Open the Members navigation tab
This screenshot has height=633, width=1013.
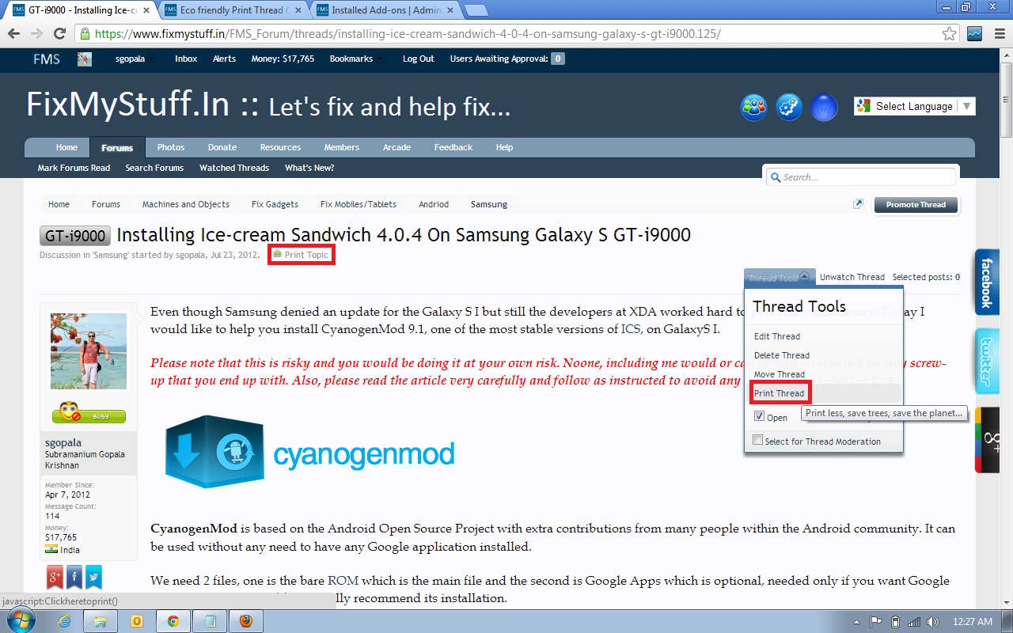(341, 147)
